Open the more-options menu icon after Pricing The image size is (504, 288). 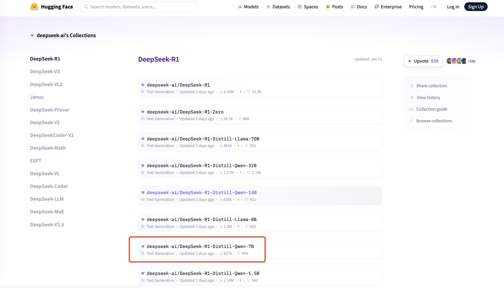tap(434, 7)
